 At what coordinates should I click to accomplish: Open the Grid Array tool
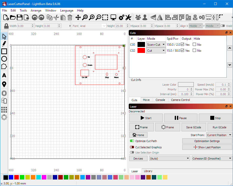4,110
